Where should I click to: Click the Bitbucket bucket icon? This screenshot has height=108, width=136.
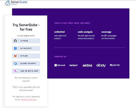pos(15,48)
